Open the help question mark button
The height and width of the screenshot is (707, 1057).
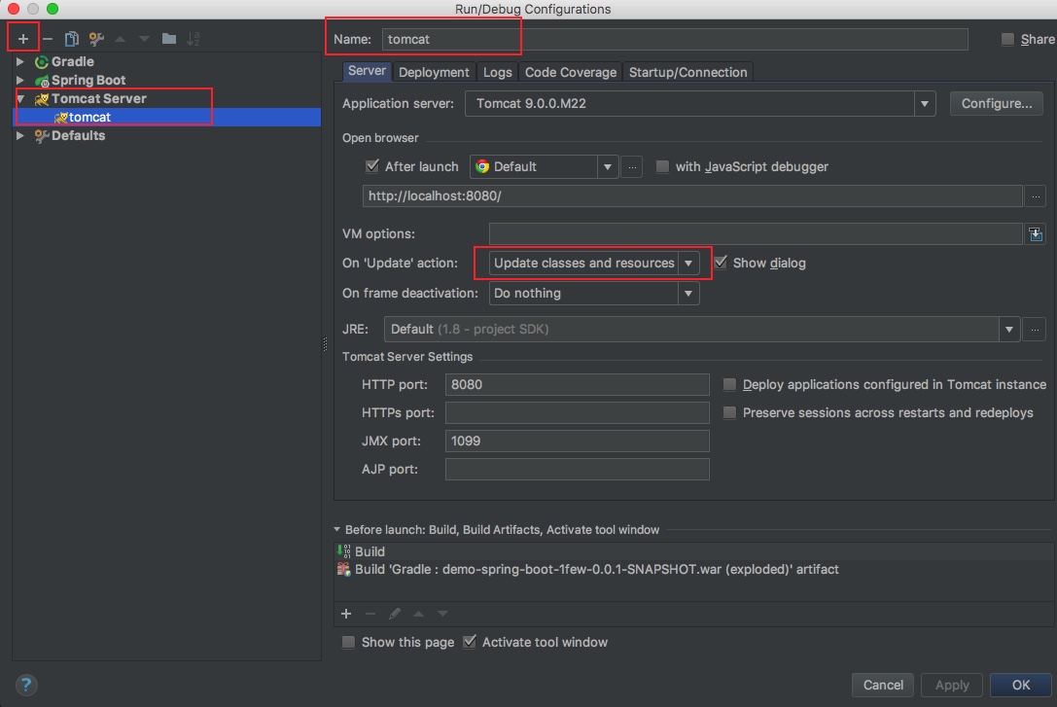click(25, 685)
